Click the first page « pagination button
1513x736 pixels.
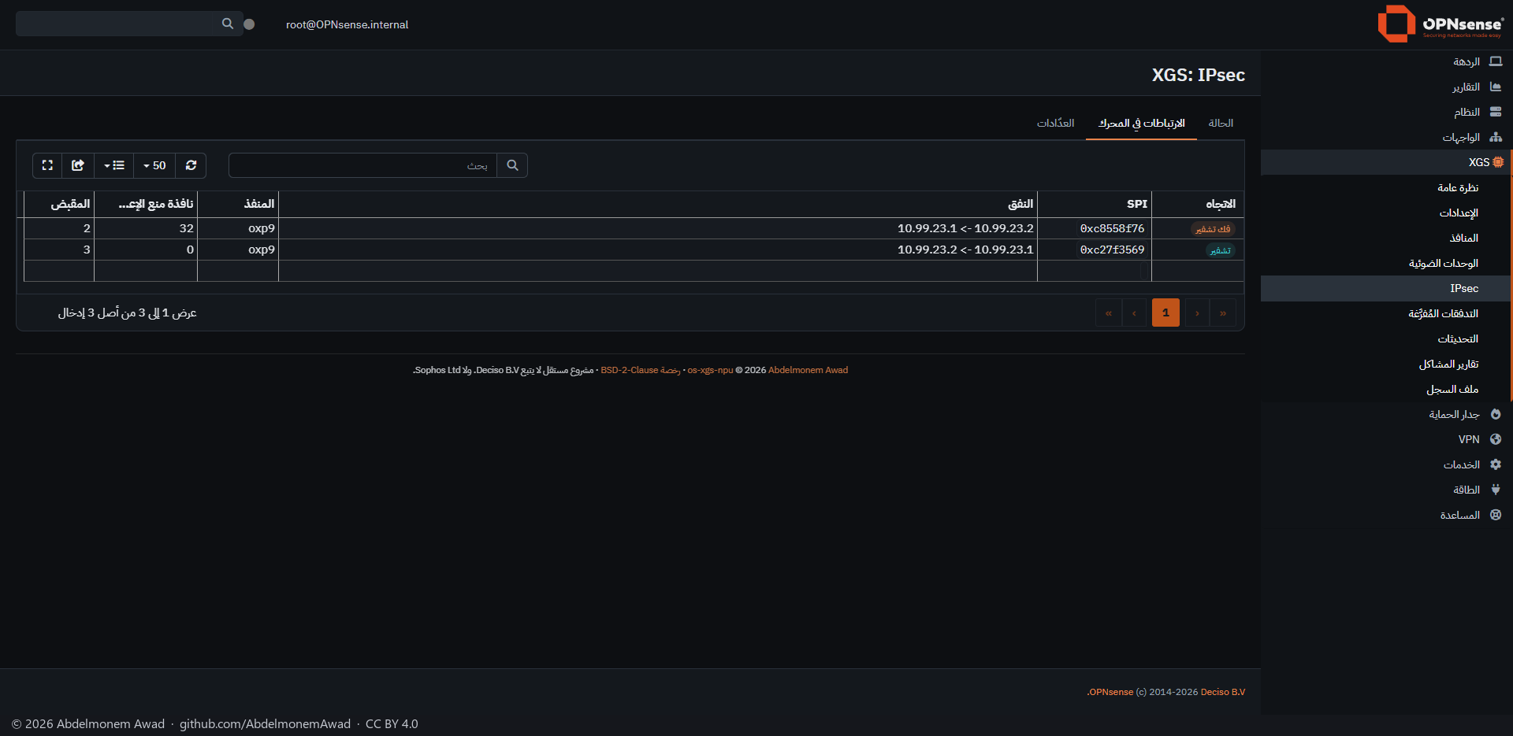(x=1109, y=313)
